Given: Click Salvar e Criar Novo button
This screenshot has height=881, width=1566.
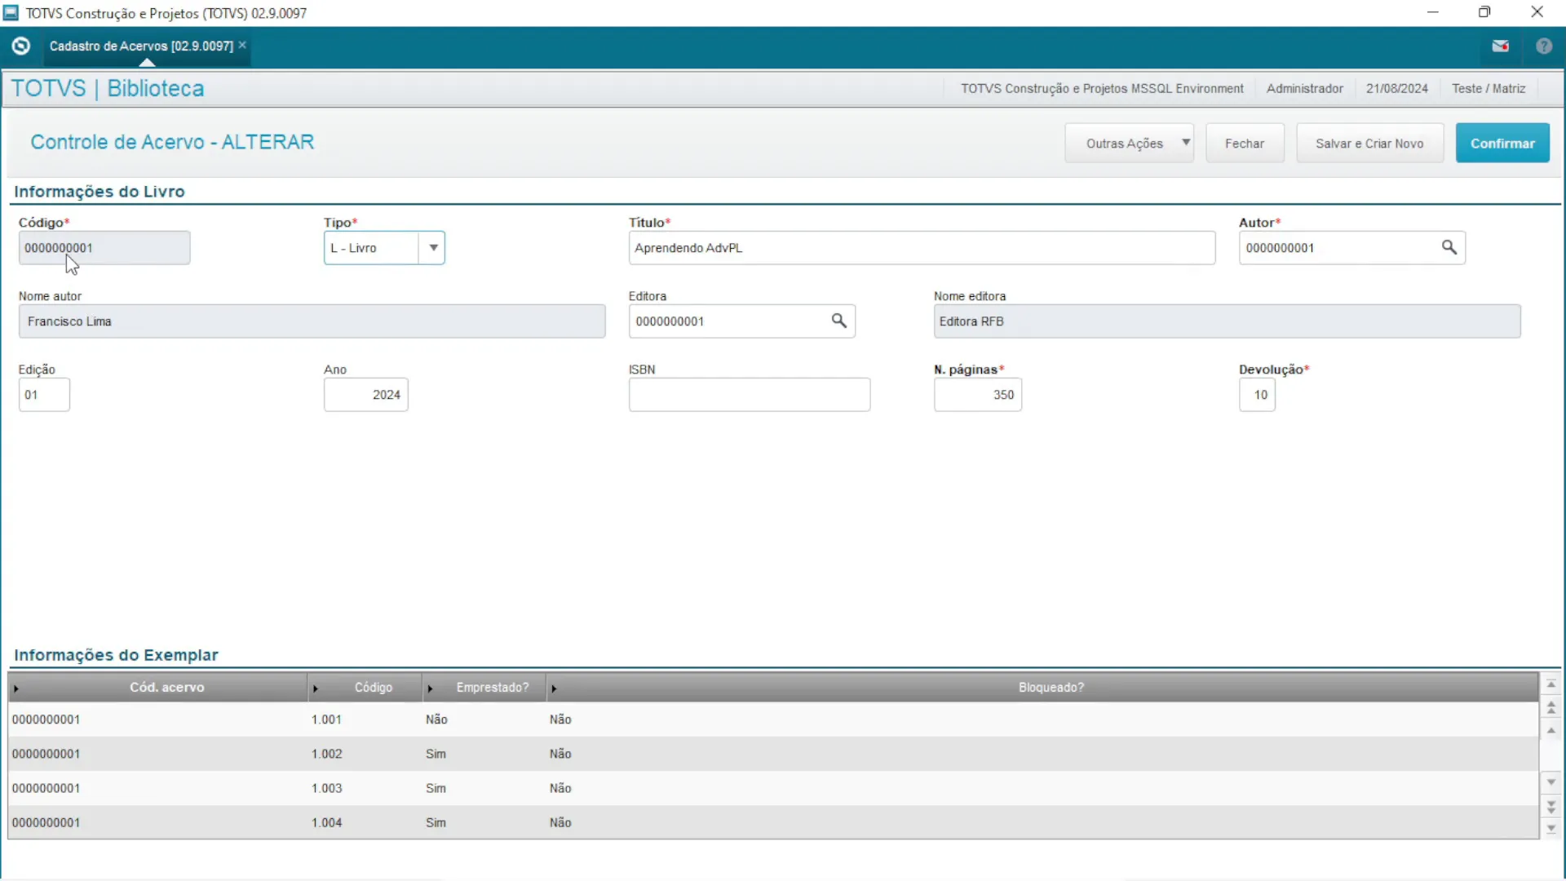Looking at the screenshot, I should pos(1369,143).
